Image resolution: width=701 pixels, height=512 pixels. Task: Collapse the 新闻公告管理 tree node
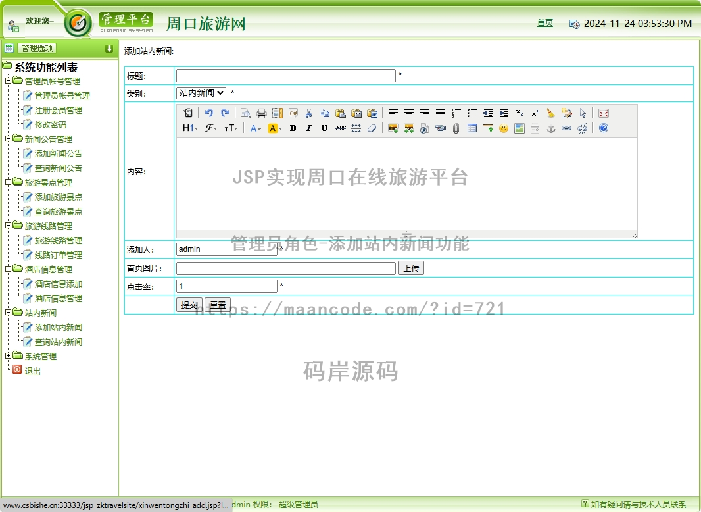8,139
